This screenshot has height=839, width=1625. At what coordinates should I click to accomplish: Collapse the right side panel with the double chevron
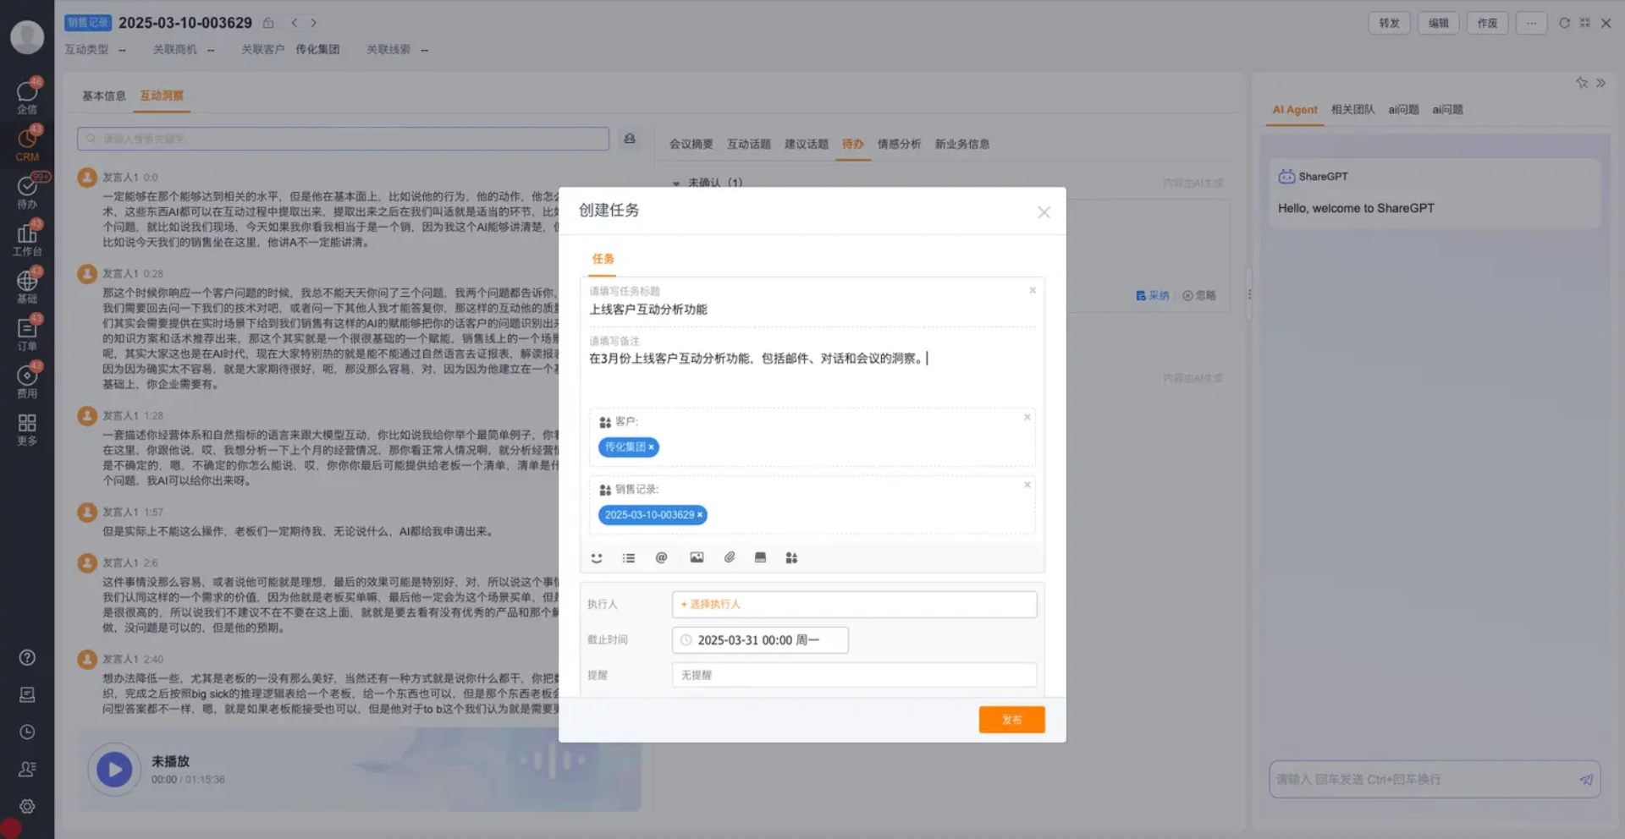point(1600,83)
